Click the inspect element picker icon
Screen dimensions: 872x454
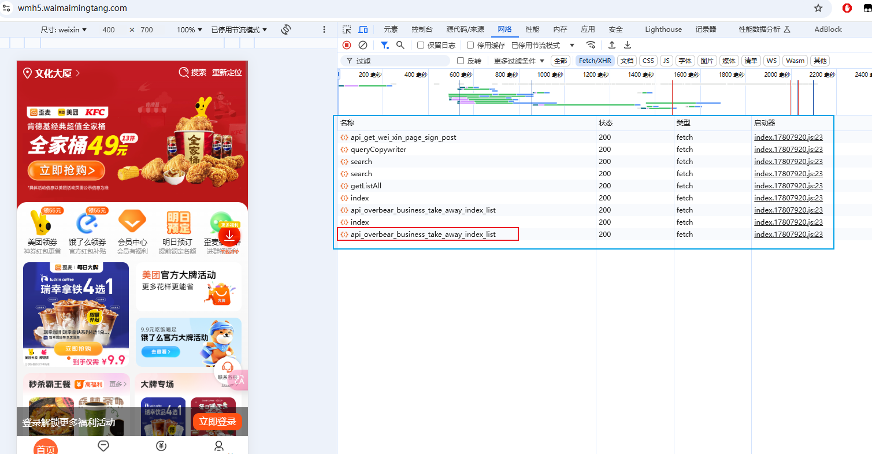pyautogui.click(x=347, y=29)
